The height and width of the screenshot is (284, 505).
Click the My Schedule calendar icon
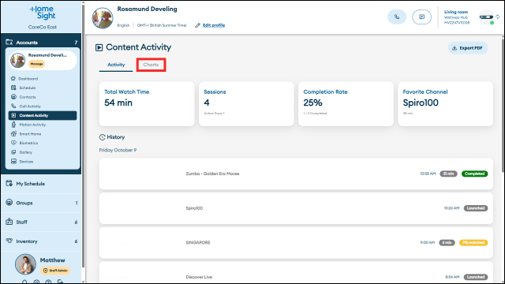(x=9, y=183)
